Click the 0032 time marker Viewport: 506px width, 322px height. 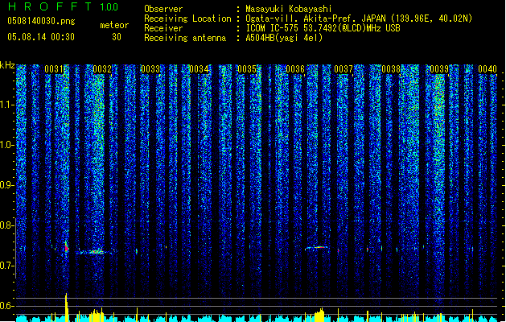pos(102,69)
